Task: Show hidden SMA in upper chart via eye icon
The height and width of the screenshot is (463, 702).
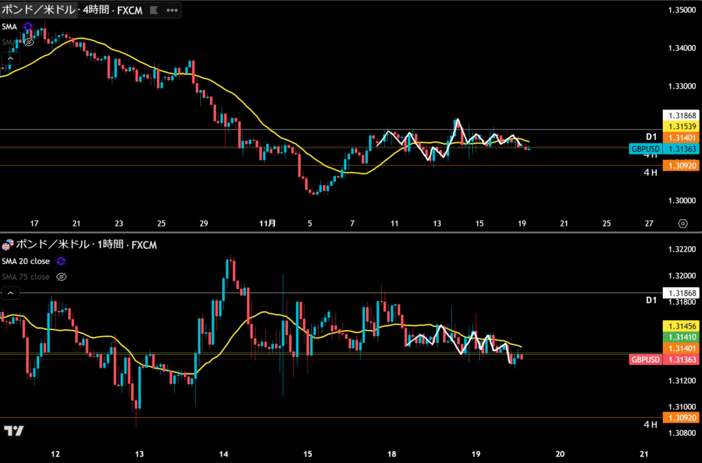Action: [29, 42]
